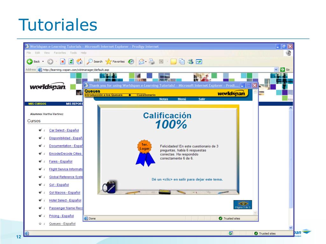326x244 pixels.
Task: Go to previous page with left arrow
Action: (240, 204)
